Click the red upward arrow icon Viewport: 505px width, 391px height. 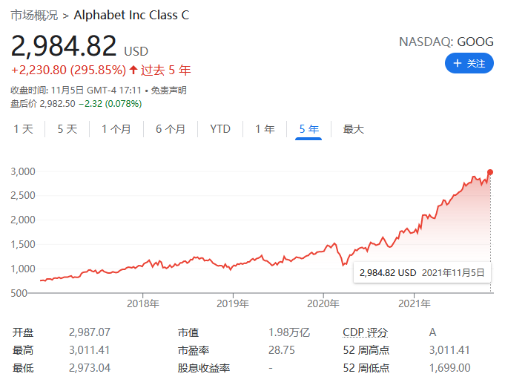pos(133,70)
